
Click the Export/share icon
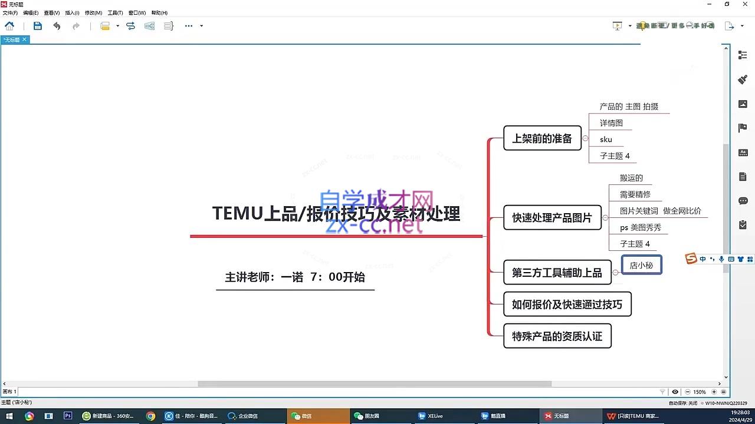click(x=730, y=26)
